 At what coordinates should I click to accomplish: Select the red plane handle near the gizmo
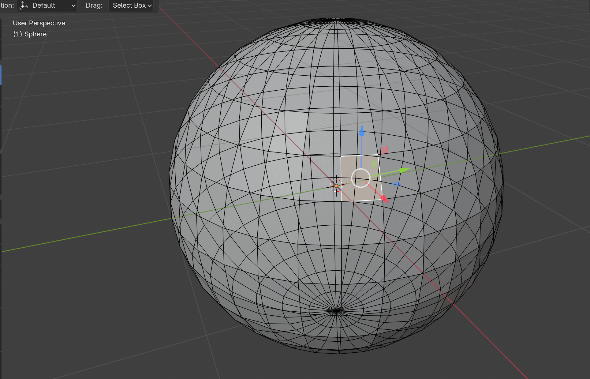click(385, 150)
